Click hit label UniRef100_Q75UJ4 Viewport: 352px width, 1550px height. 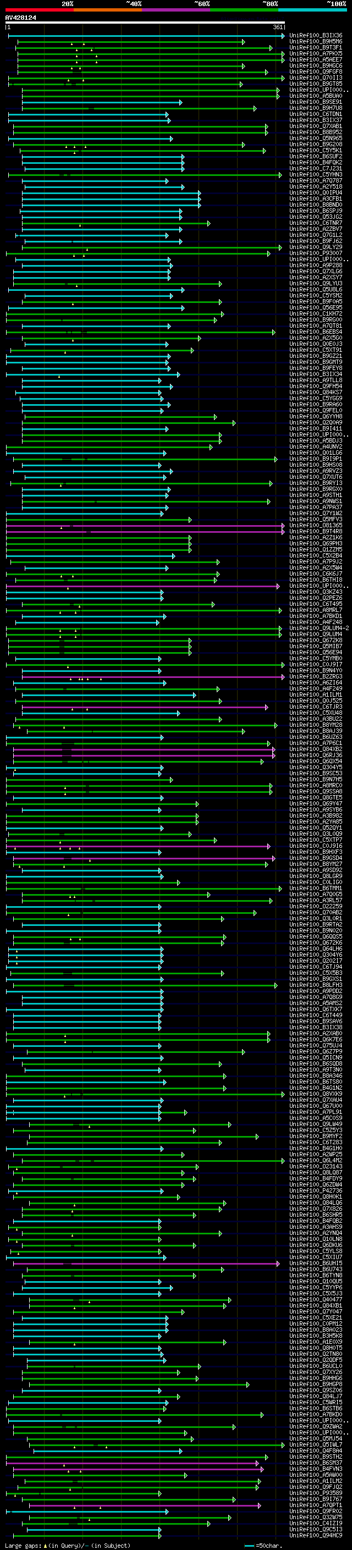click(316, 1046)
